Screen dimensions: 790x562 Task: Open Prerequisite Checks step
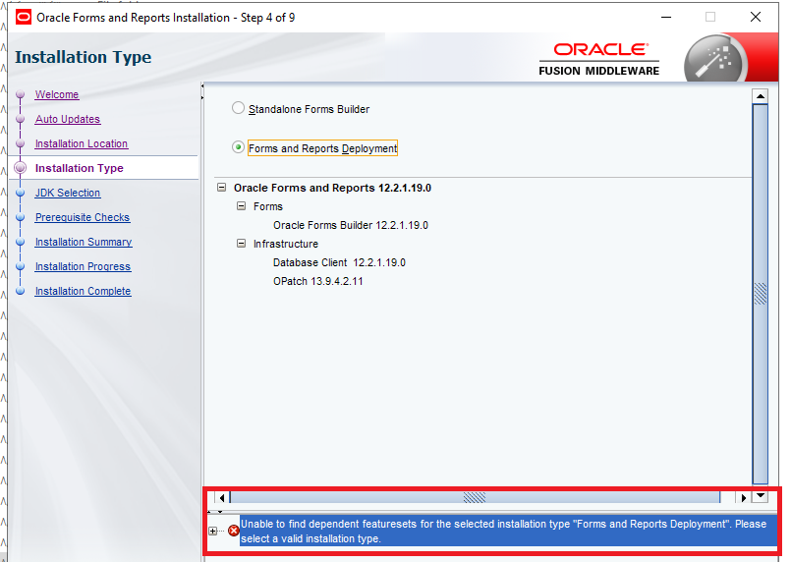point(83,217)
